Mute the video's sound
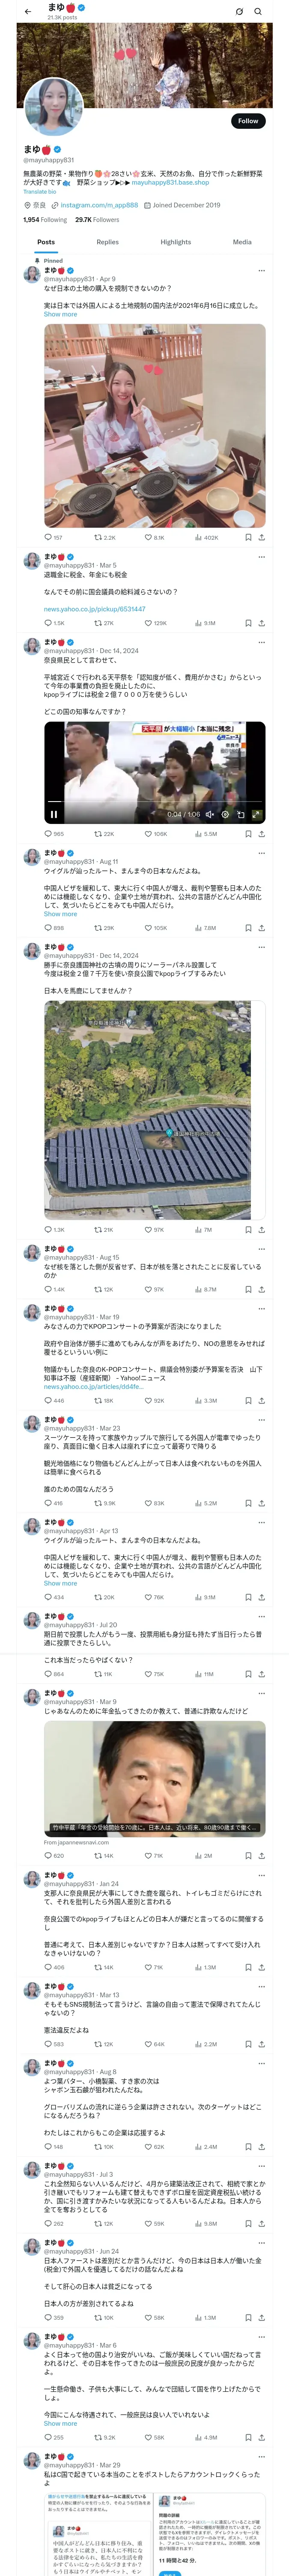Screen dimensions: 289x2576 [x=209, y=814]
